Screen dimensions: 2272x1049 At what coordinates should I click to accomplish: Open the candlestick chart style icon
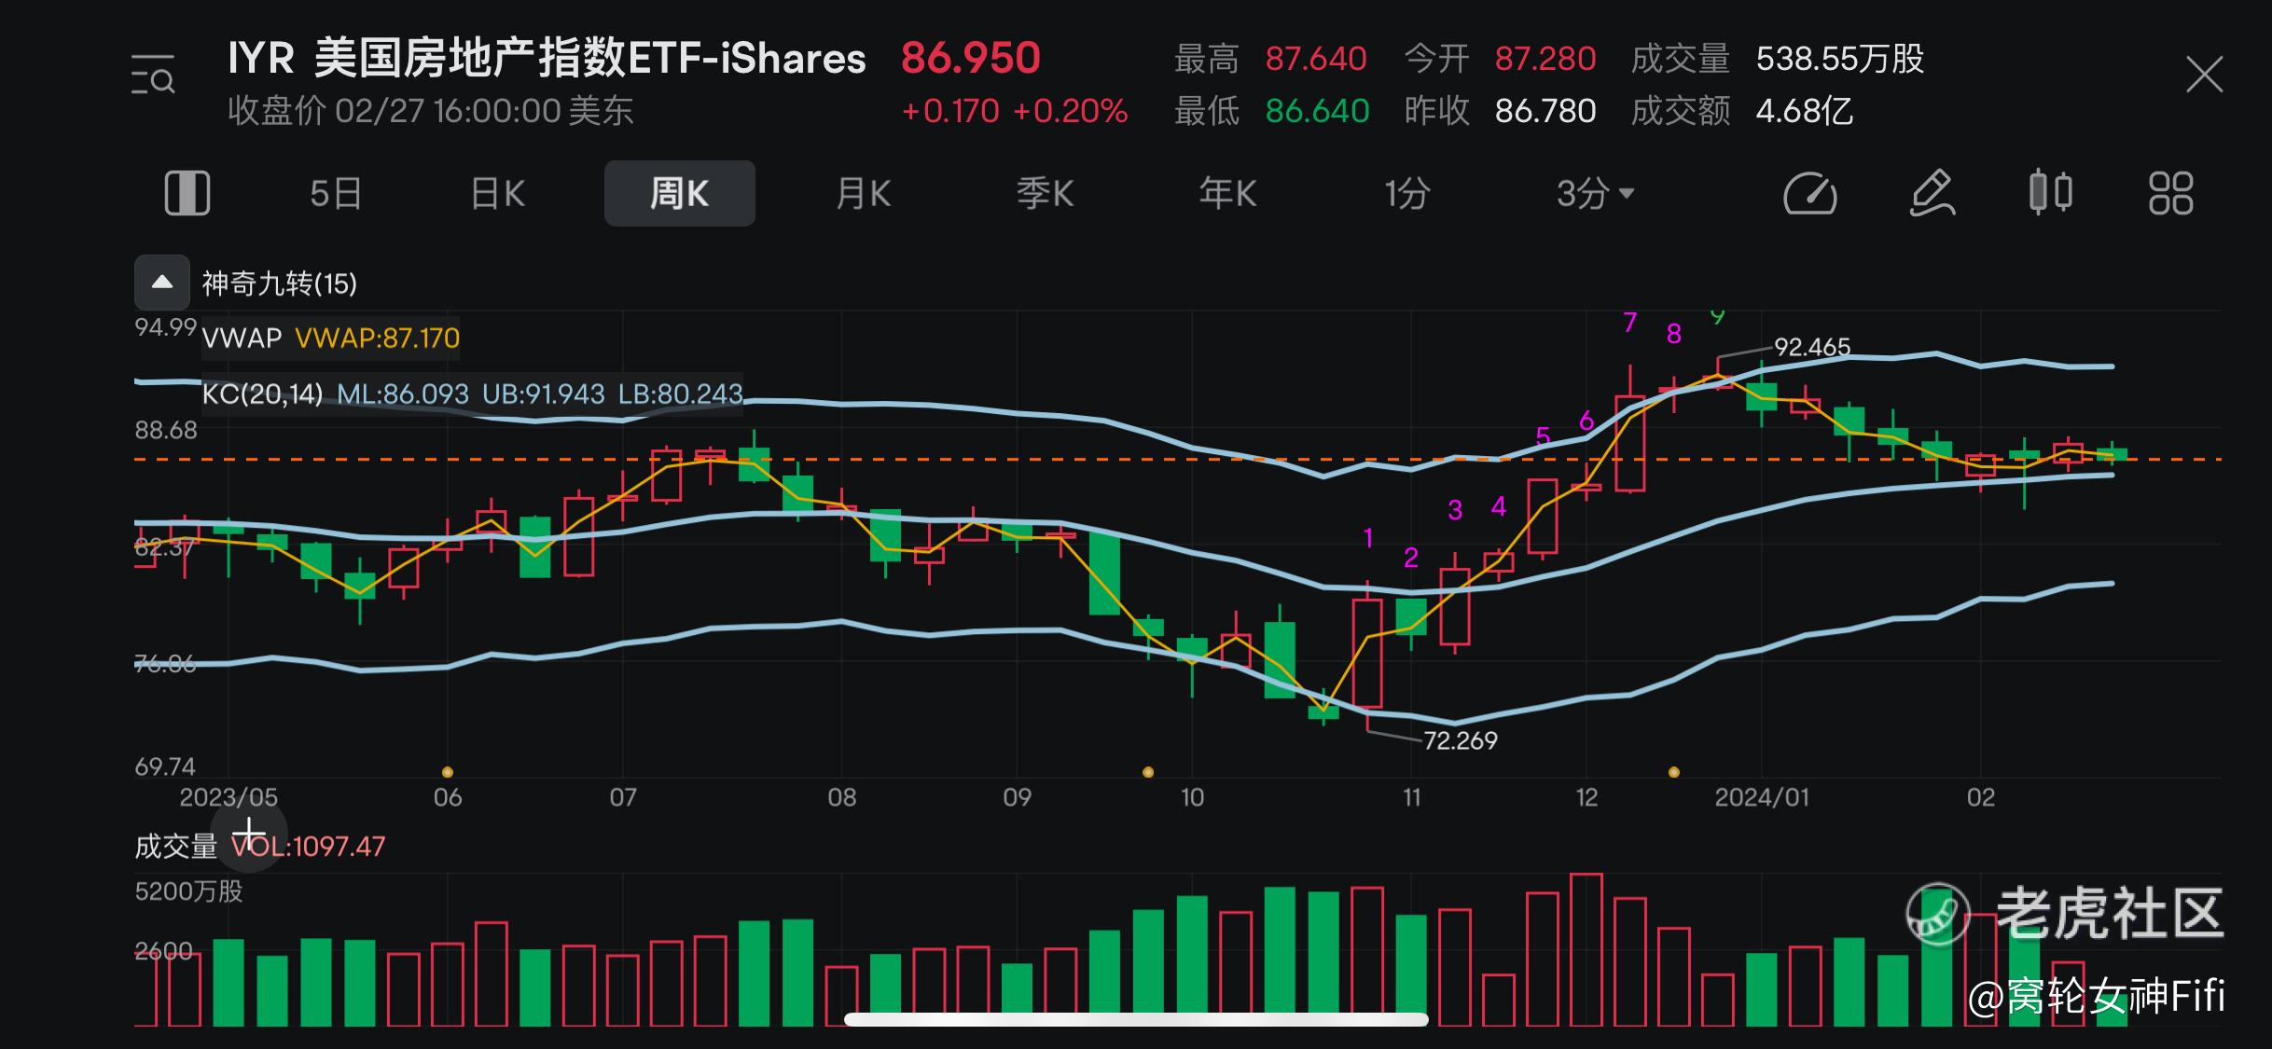2050,193
